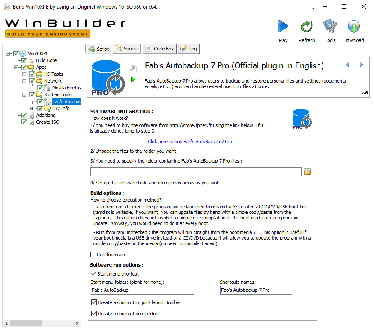
Task: Select the Mozilla Firefox tree item
Action: click(x=66, y=88)
